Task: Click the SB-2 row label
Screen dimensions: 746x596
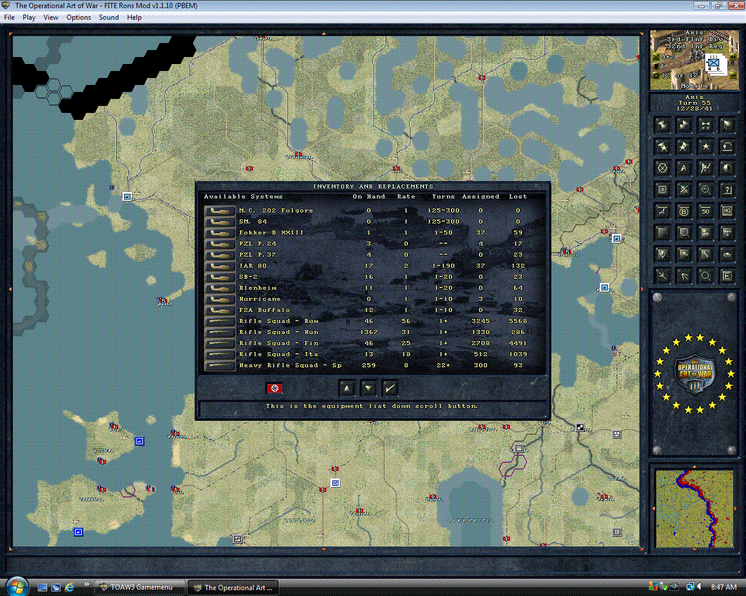Action: click(248, 277)
